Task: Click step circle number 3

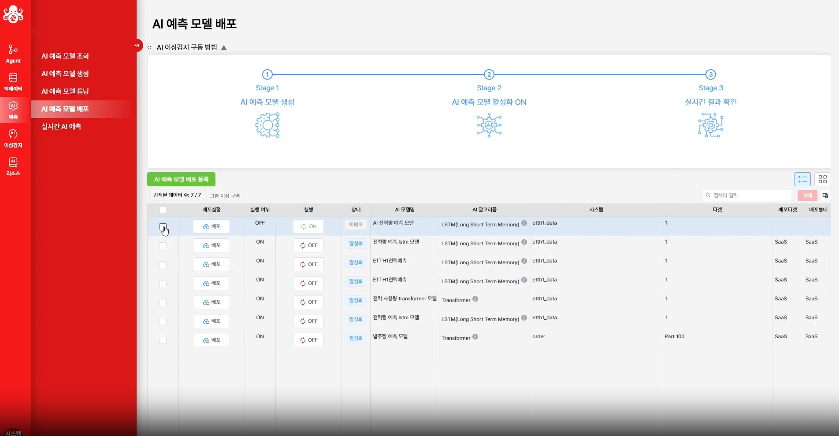Action: (711, 74)
